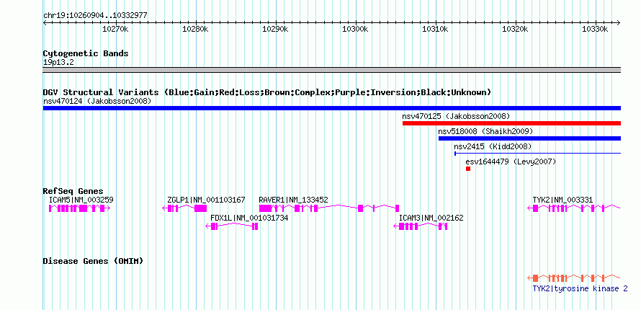Click the FDX1L gene model glyph
Screen dimensions: 641x310
[x=232, y=226]
